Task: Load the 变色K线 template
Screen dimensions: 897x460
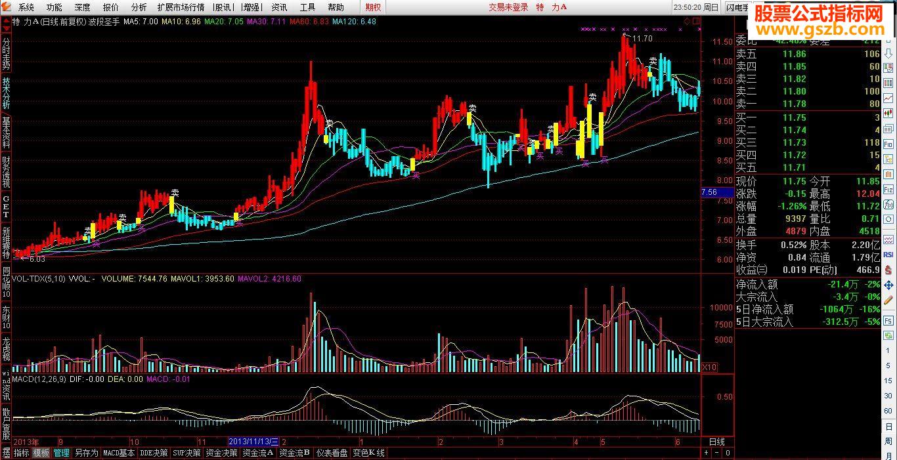Action: click(x=368, y=453)
